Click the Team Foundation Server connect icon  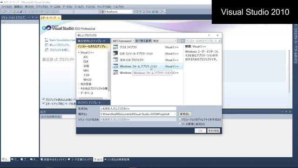click(47, 40)
